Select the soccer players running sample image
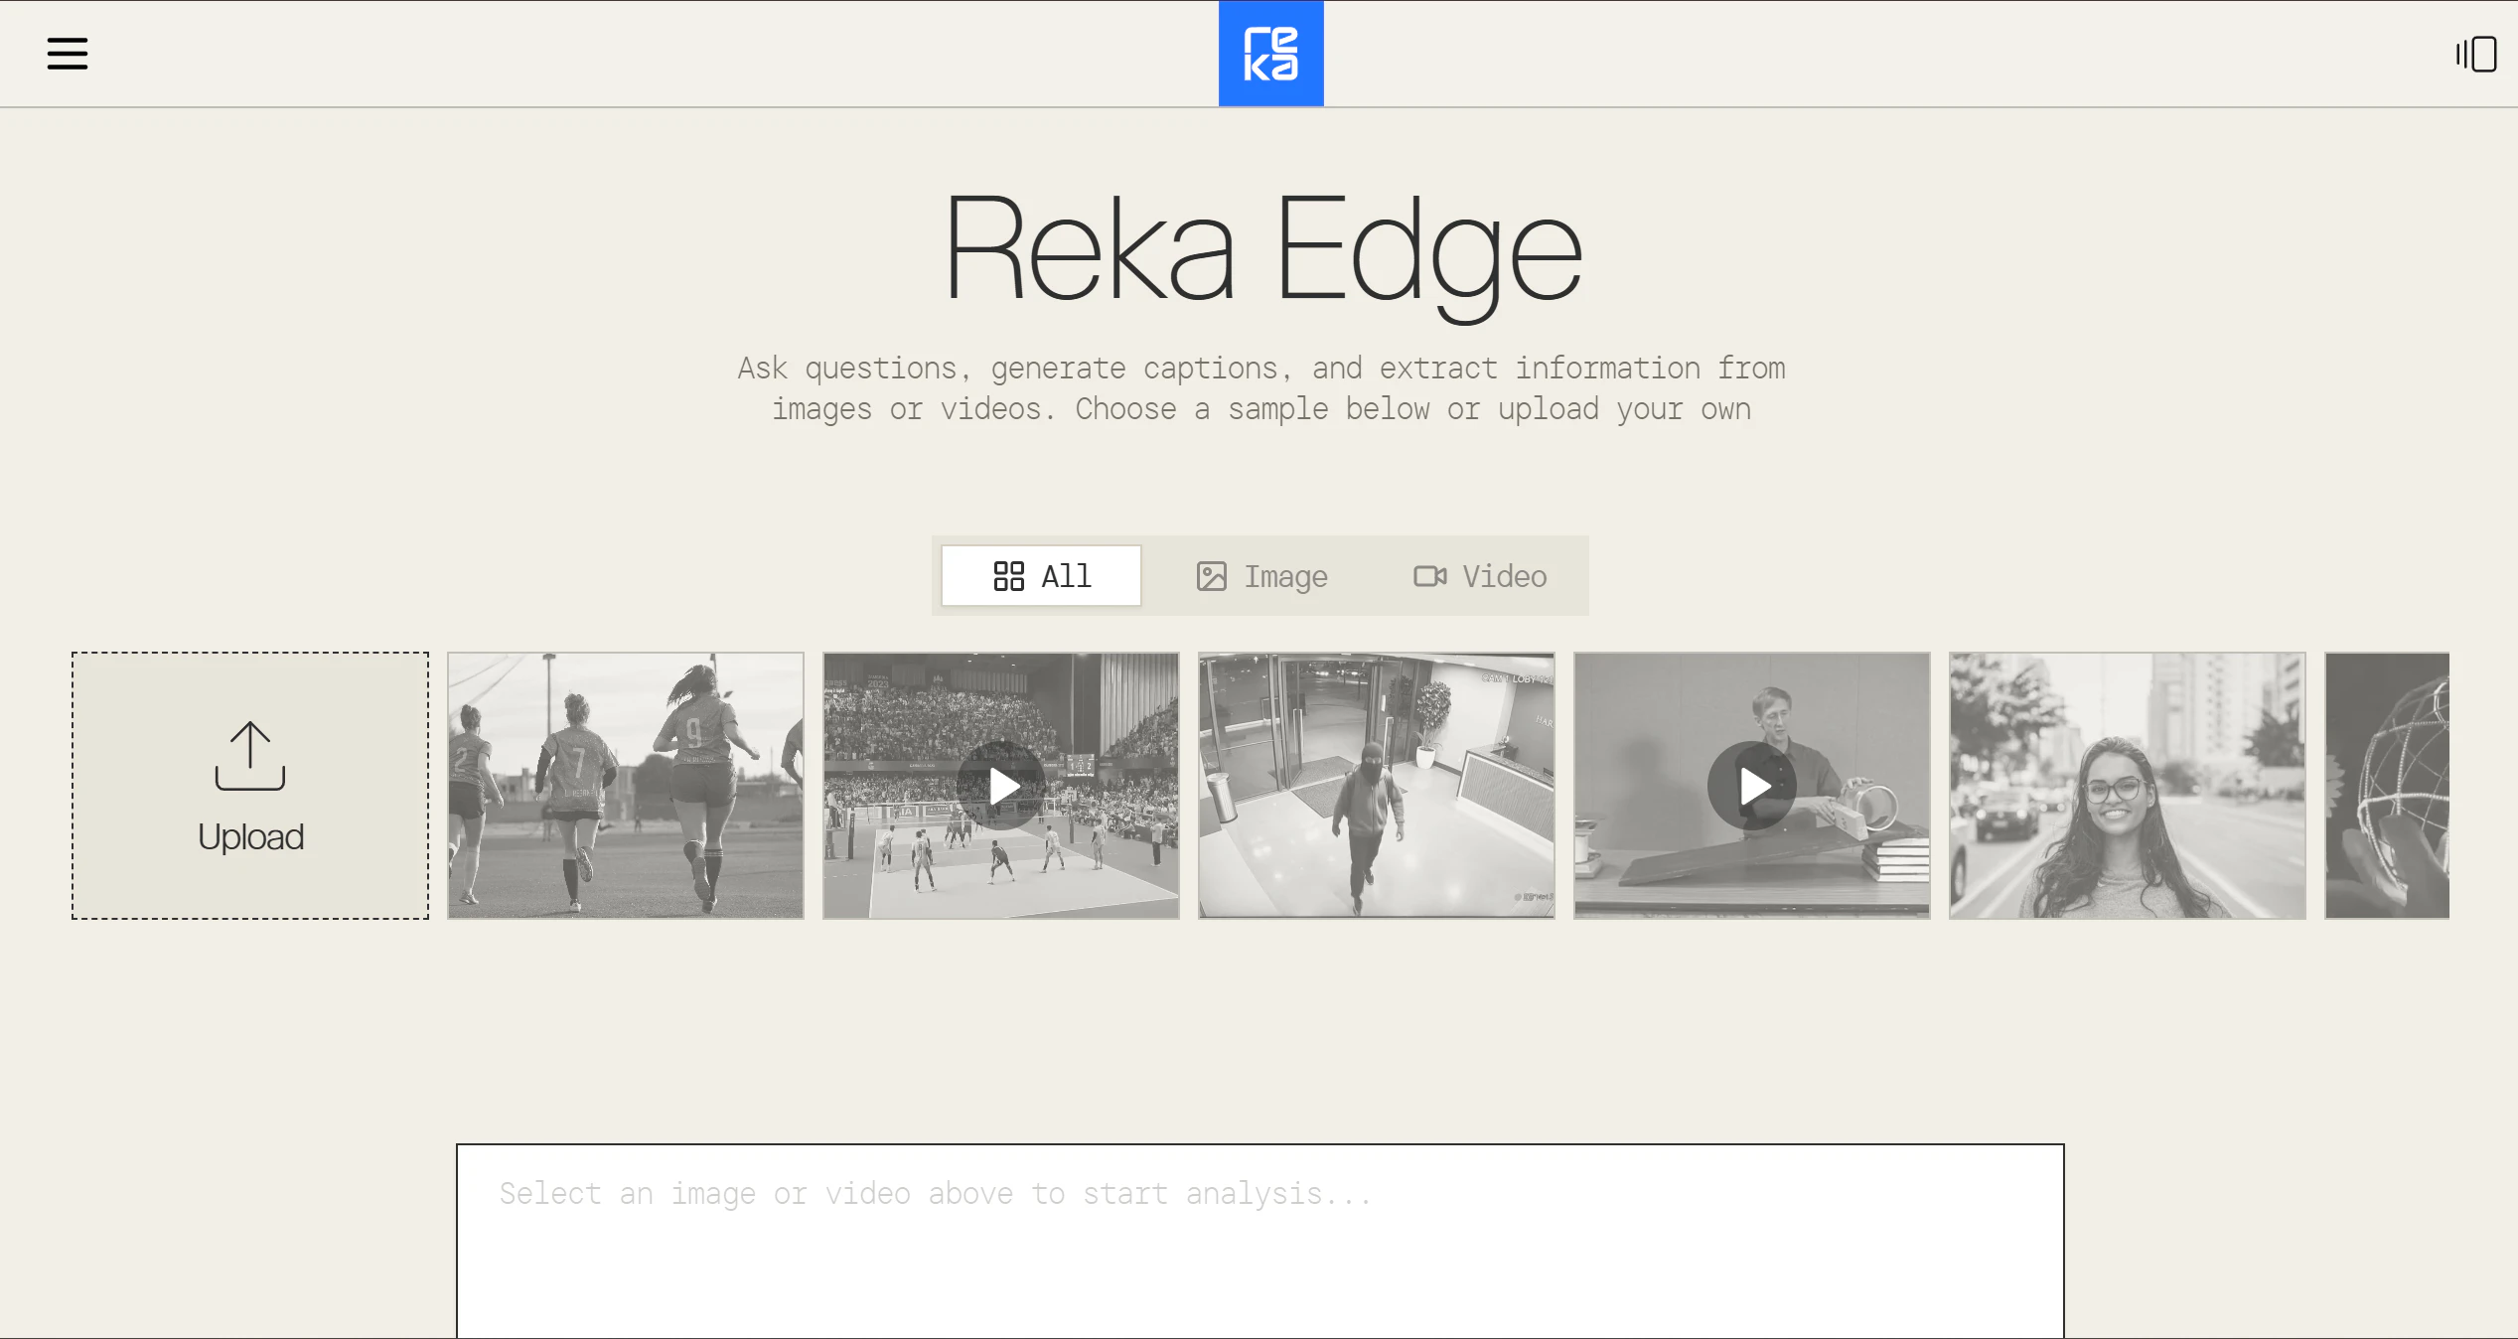This screenshot has width=2518, height=1339. point(625,786)
